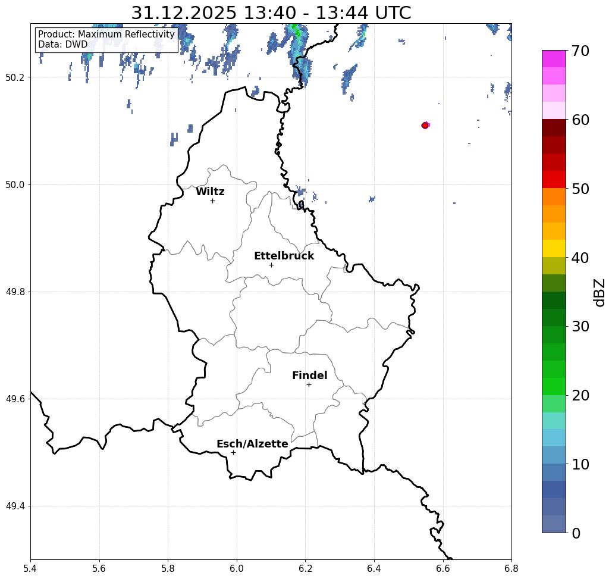This screenshot has width=612, height=579.
Task: Click the 0 tick on the colorbar
Action: coord(576,533)
